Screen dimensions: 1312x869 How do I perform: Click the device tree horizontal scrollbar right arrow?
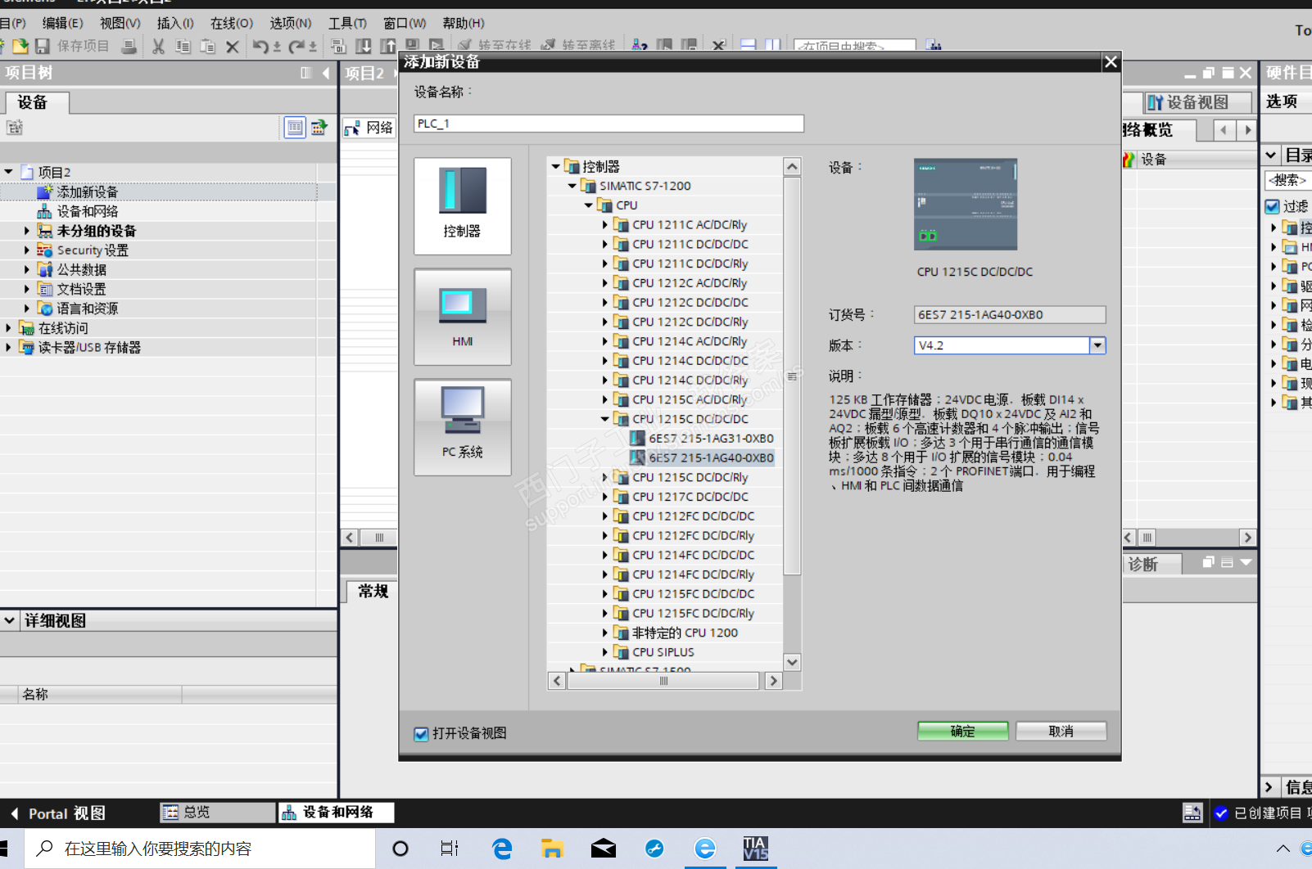[773, 681]
